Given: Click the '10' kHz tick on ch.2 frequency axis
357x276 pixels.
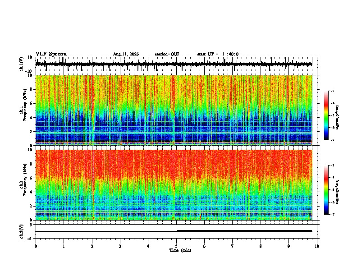Looking at the screenshot, I should pyautogui.click(x=30, y=150).
